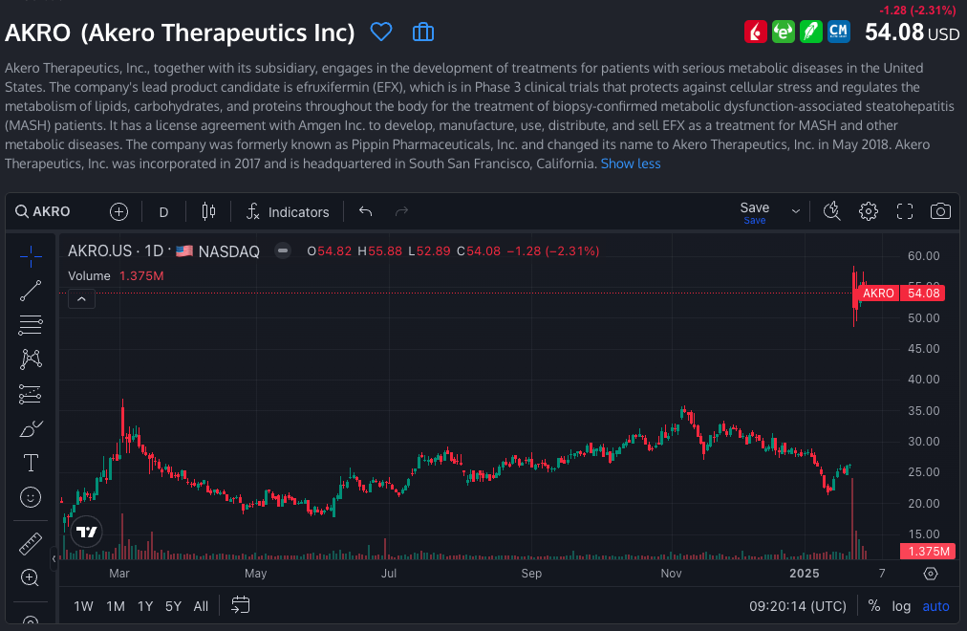Collapse the indicator legend with chevron
The image size is (967, 631).
coord(81,299)
